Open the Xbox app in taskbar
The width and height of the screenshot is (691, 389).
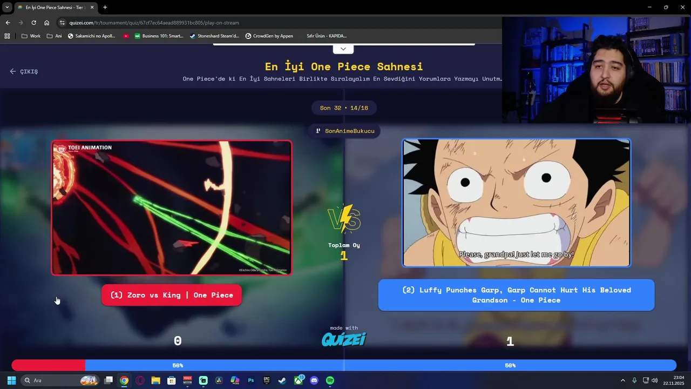[x=299, y=380]
